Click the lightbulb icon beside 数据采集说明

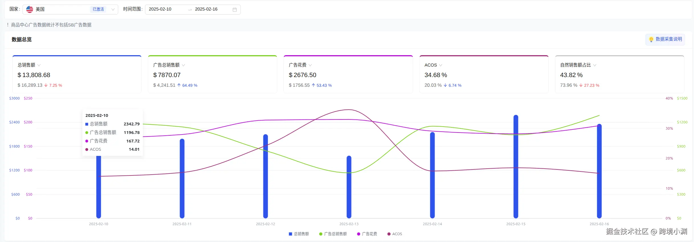pos(651,40)
